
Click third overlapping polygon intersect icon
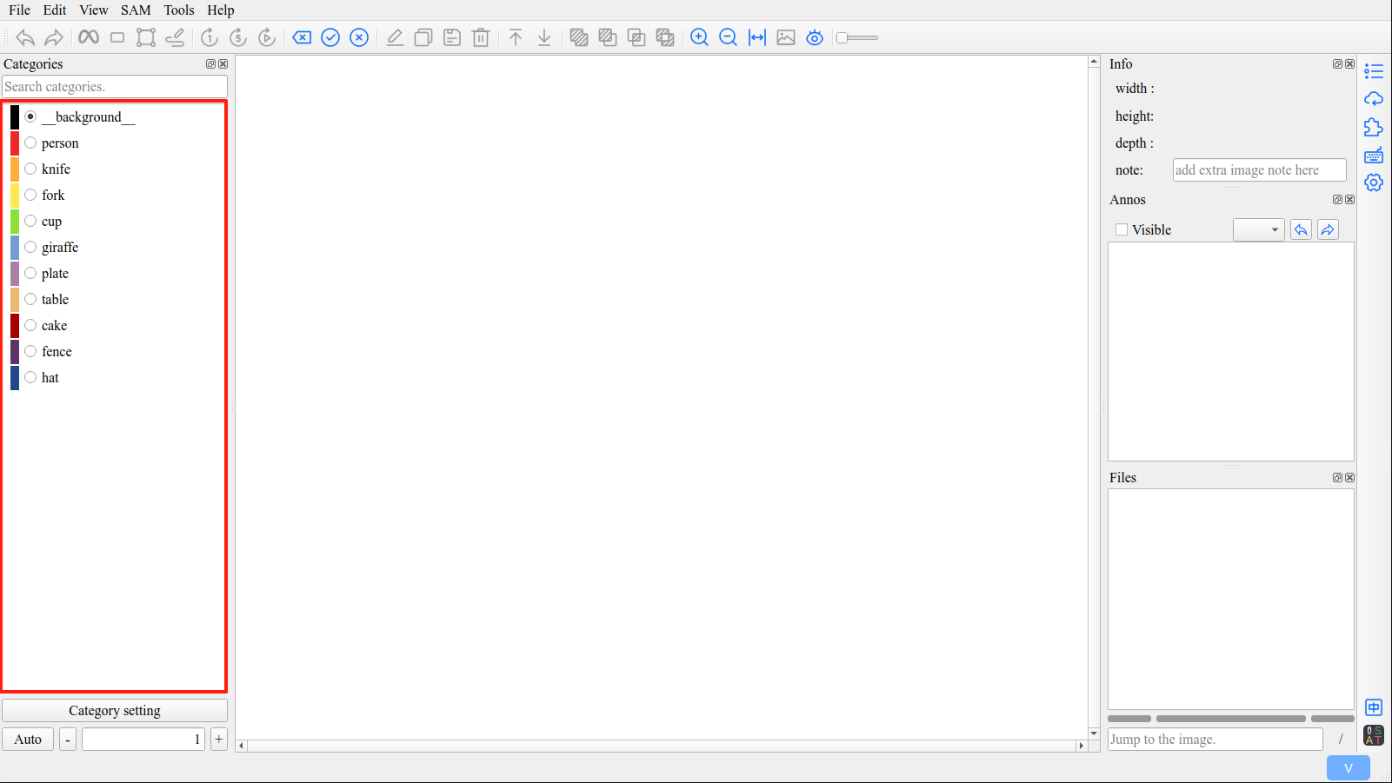(636, 37)
